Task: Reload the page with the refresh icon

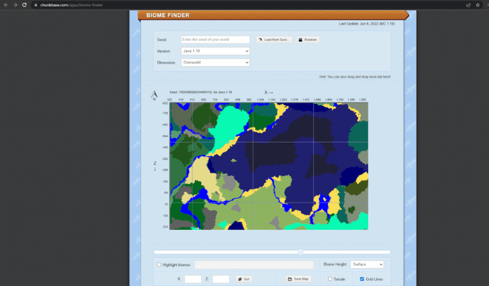Action: [24, 4]
